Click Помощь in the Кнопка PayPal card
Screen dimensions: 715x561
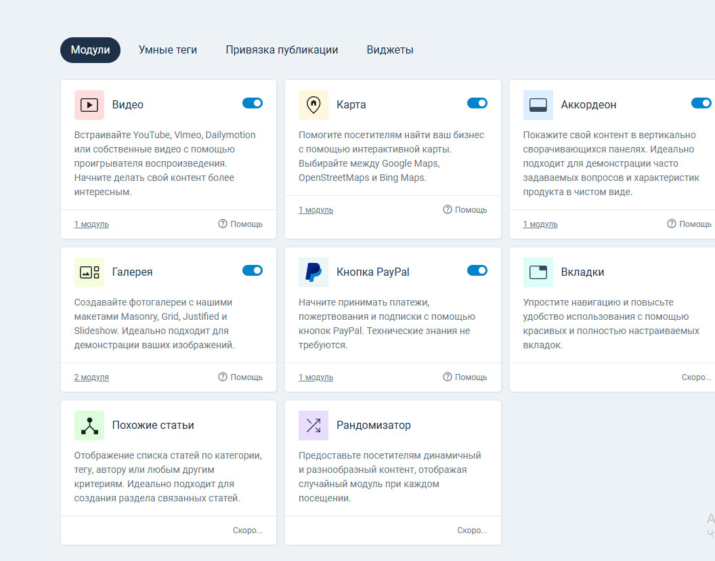465,377
